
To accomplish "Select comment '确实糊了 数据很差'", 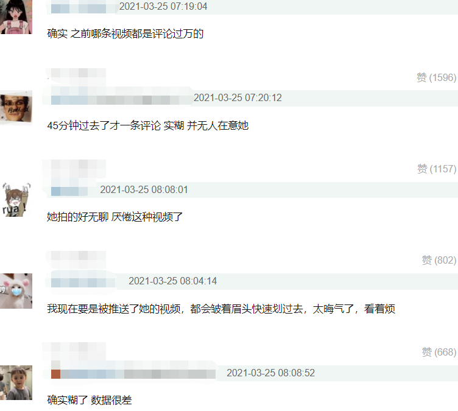I will point(89,400).
